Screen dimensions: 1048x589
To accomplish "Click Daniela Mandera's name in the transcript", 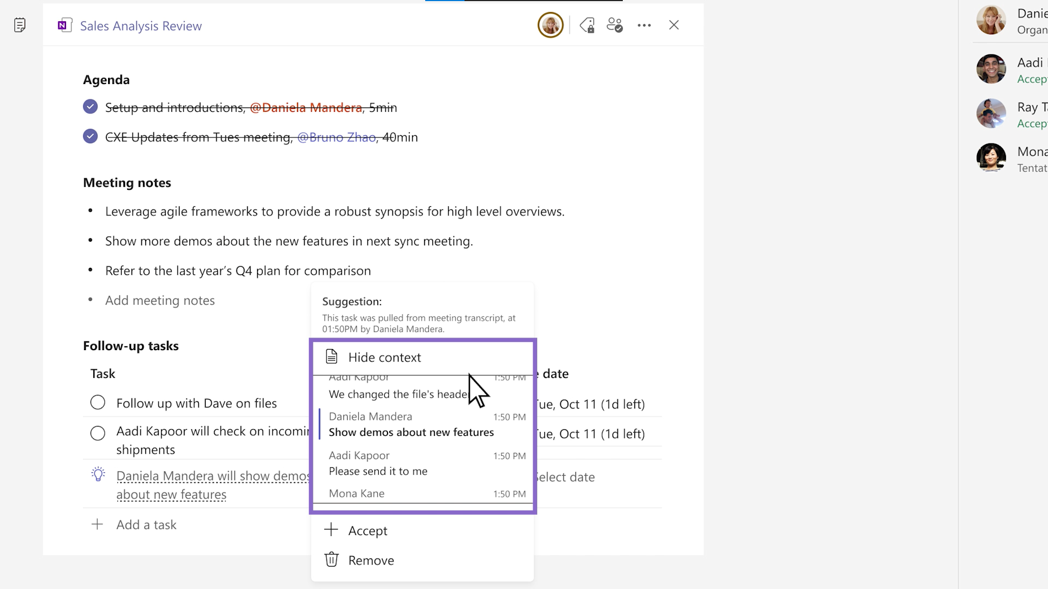I will point(370,417).
